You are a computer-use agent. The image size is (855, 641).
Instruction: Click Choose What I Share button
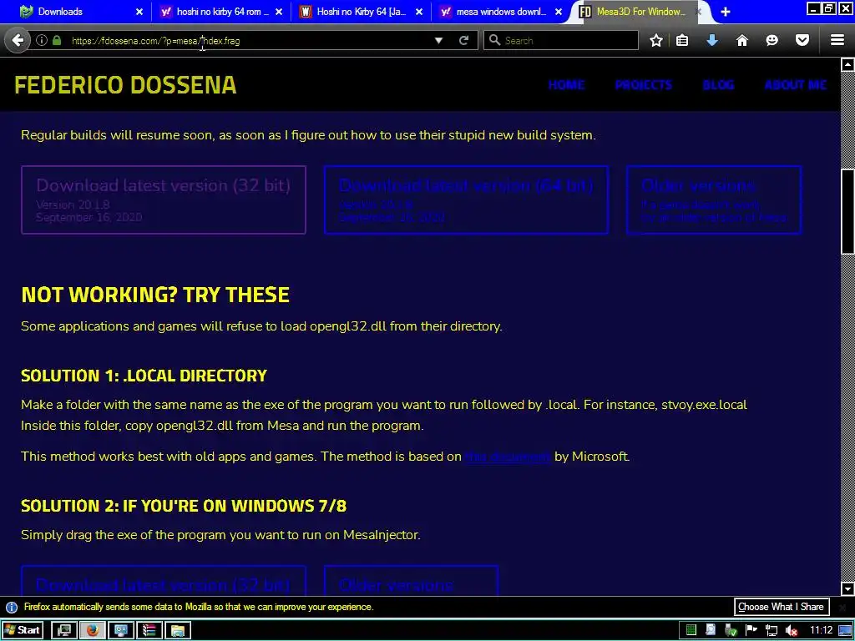[781, 607]
